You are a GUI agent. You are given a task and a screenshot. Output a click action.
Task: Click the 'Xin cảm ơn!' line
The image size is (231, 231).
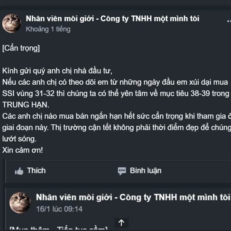(23, 150)
